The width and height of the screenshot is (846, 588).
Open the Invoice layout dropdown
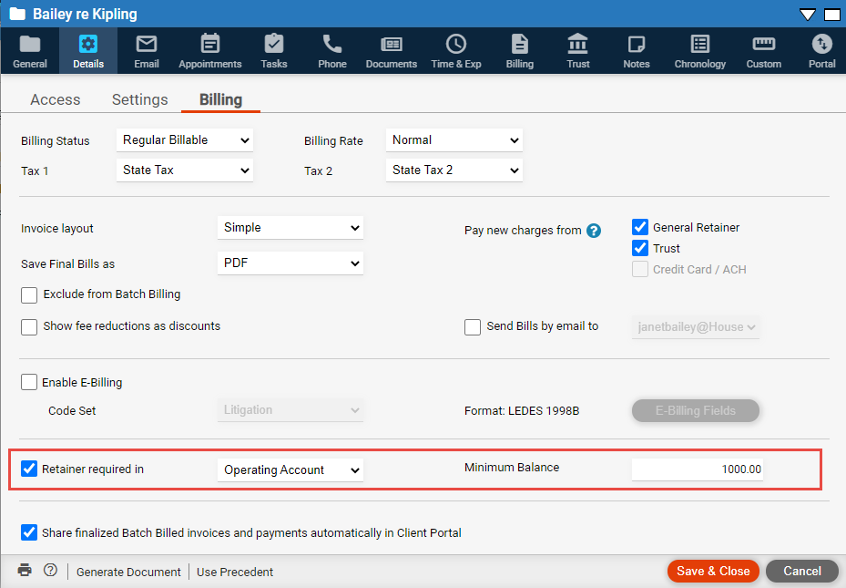tap(290, 228)
